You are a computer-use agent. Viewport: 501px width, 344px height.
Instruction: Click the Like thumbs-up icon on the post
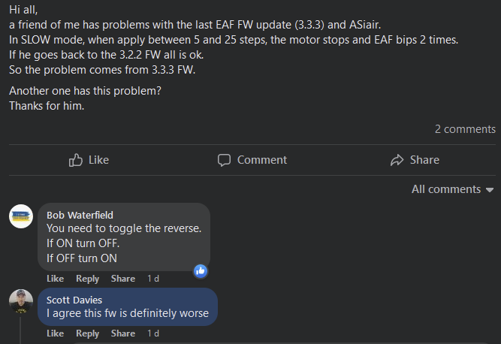coord(76,160)
